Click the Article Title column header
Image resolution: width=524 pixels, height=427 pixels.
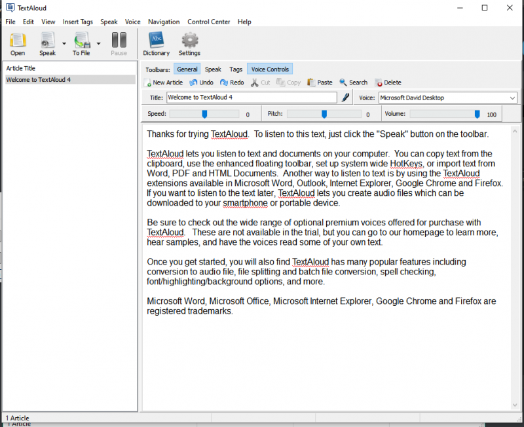point(21,68)
